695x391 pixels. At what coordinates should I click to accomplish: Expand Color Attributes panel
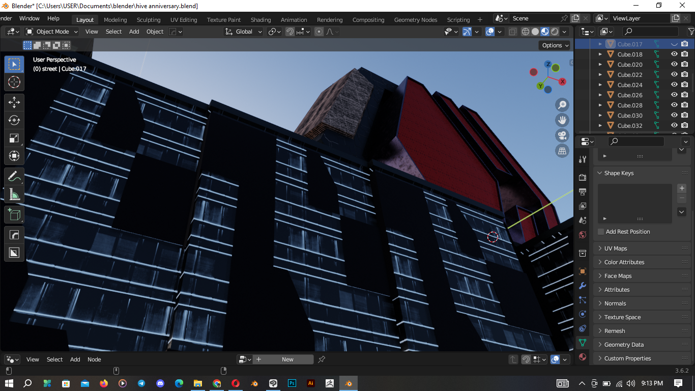[642, 262]
